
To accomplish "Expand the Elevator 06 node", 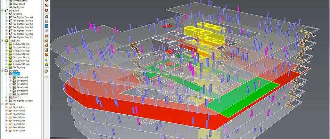I will tap(10, 81).
